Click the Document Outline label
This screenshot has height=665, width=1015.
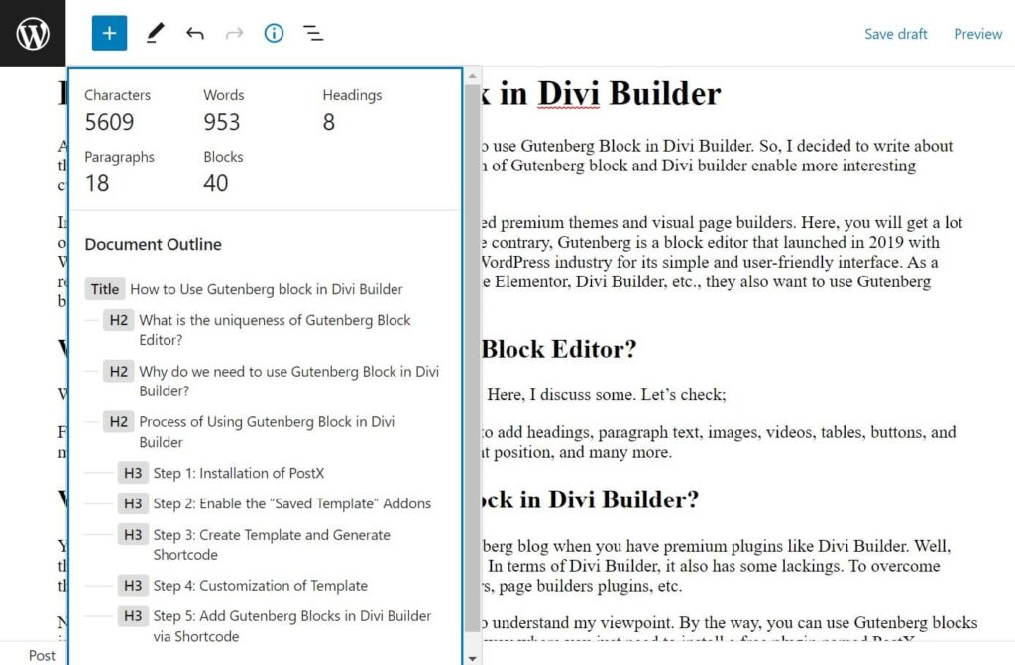click(154, 244)
